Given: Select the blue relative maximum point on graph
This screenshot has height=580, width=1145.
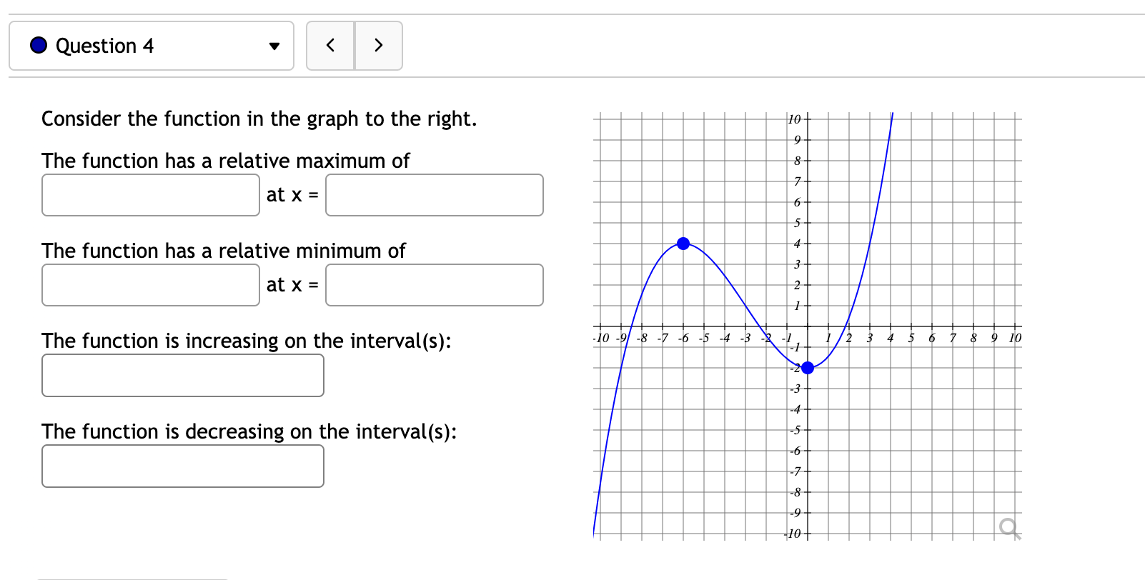Looking at the screenshot, I should [683, 244].
